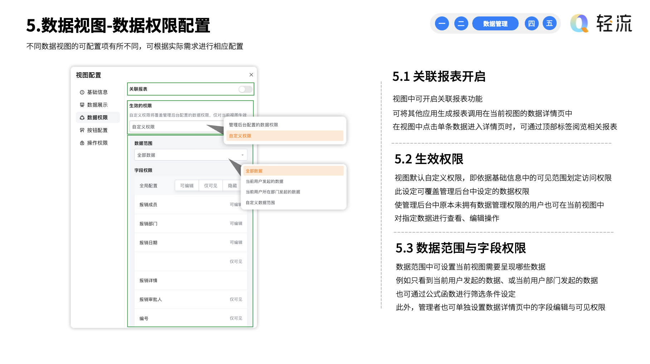Click the 二 step circle in header
650x364 pixels.
(x=461, y=24)
